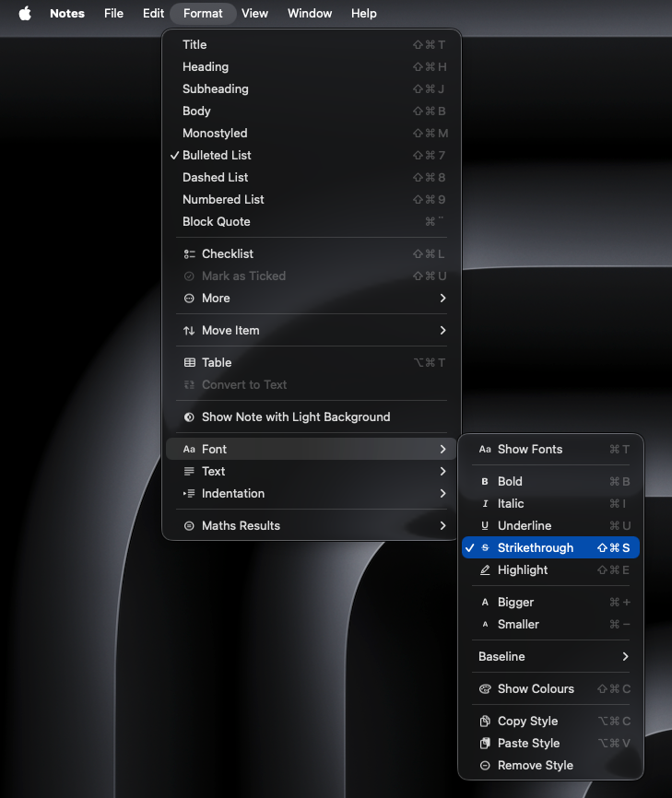This screenshot has width=672, height=798.
Task: Switch to Numbered List
Action: [x=311, y=199]
